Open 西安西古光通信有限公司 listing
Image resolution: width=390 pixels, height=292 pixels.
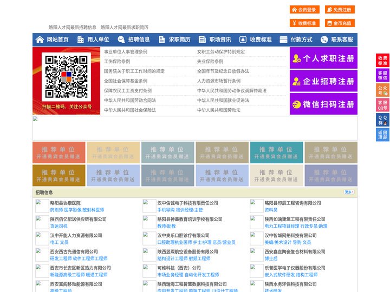click(74, 251)
